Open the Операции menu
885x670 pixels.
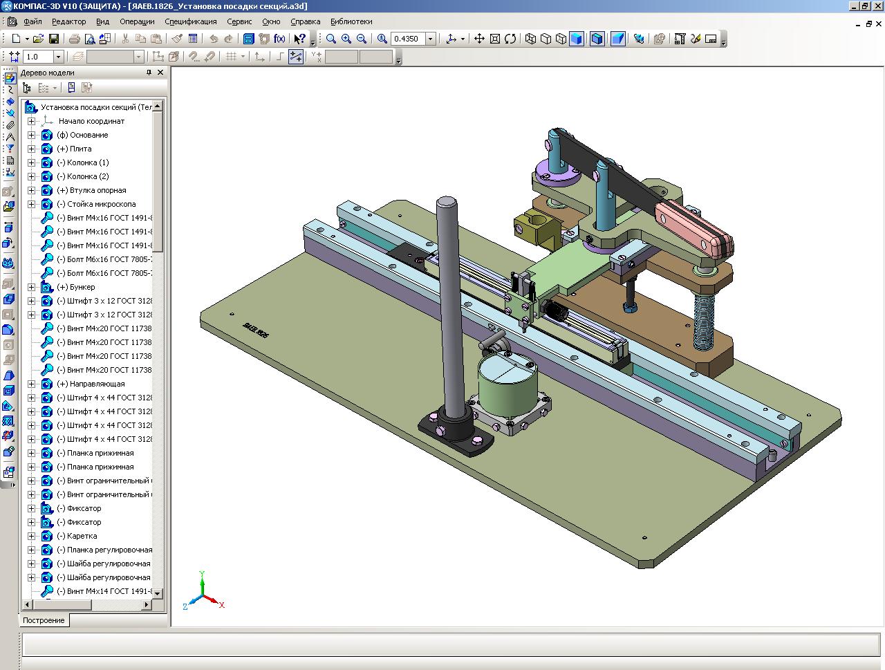[137, 21]
